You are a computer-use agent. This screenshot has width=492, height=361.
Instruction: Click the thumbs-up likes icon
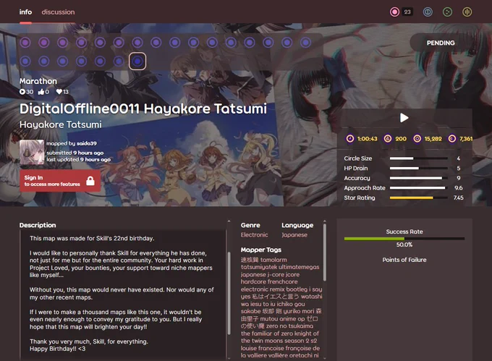41,92
